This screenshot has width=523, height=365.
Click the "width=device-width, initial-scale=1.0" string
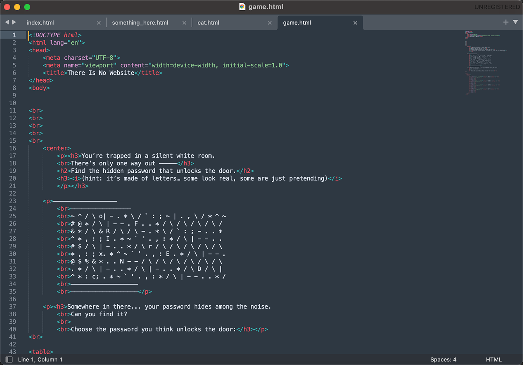[217, 66]
